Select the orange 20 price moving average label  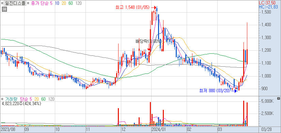pos(64,3)
